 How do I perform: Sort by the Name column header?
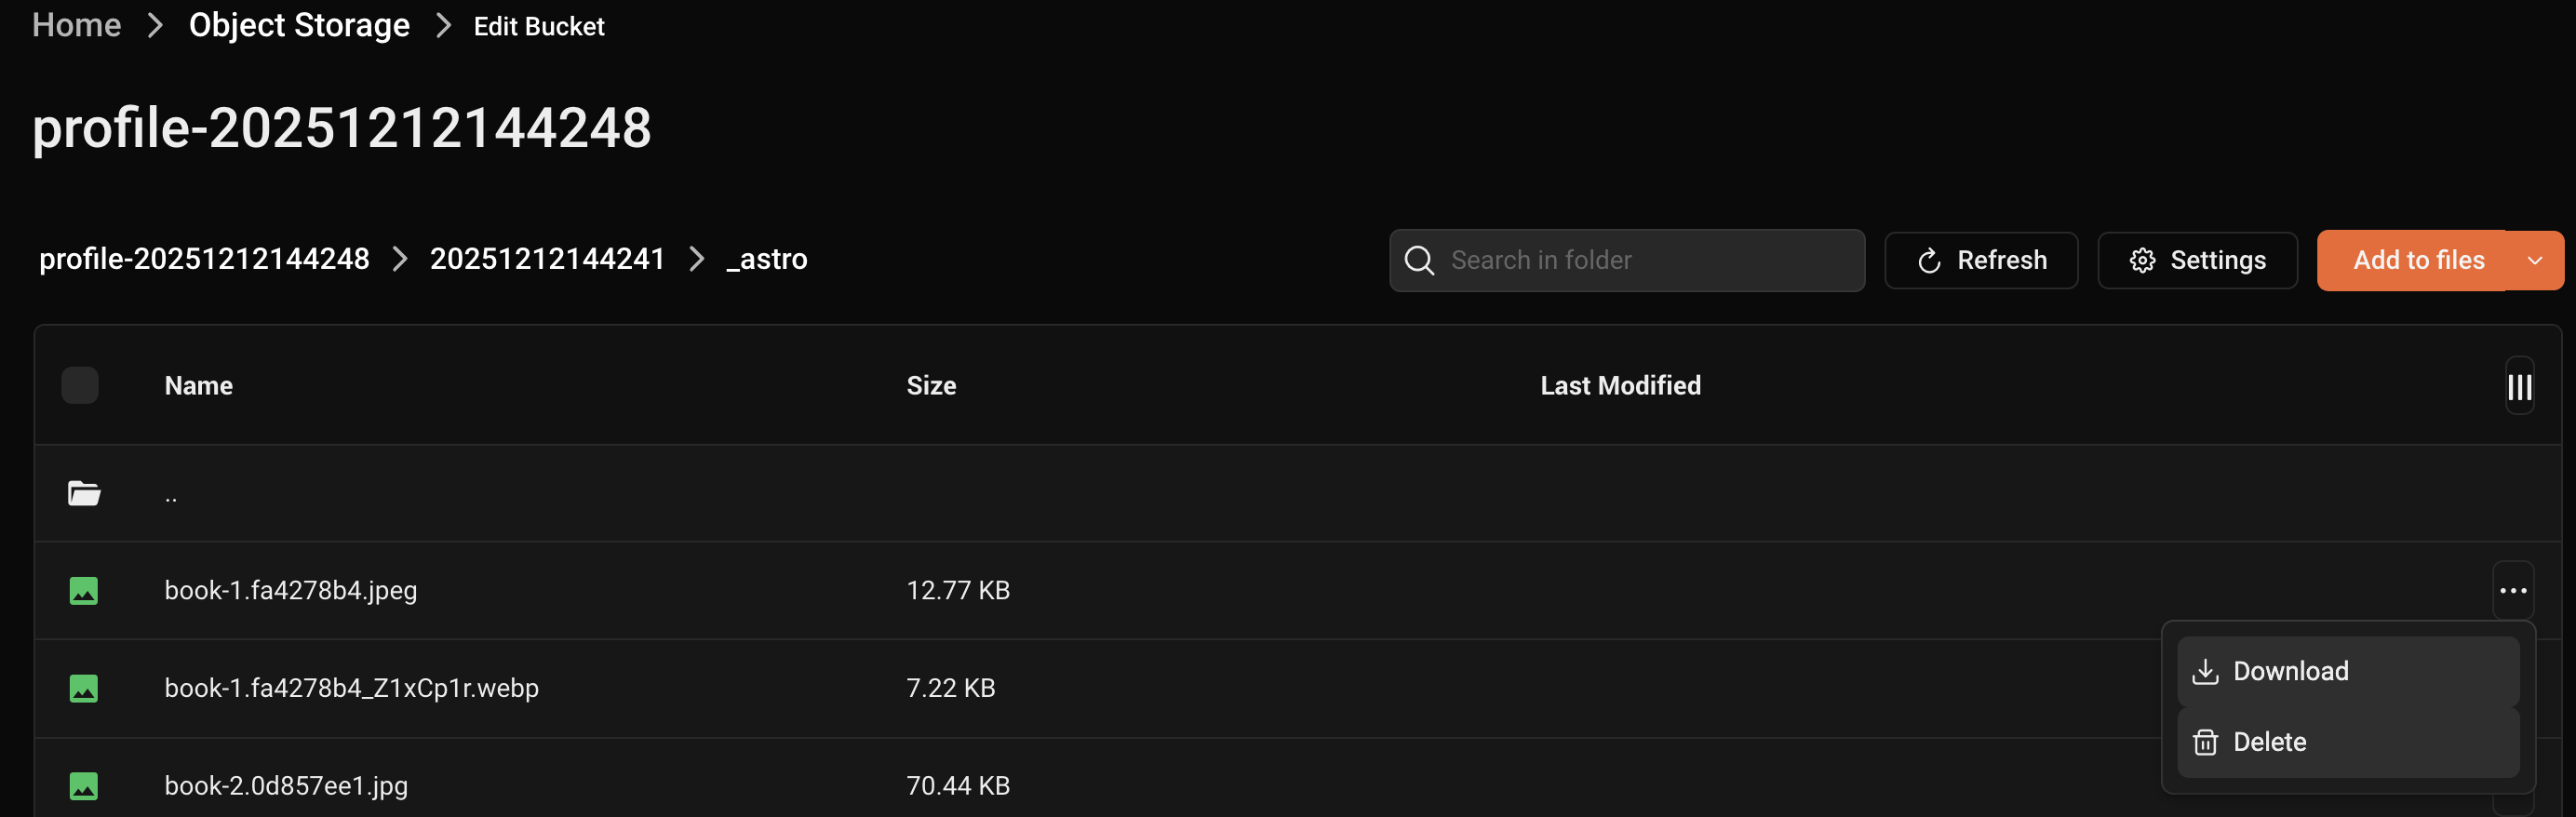coord(199,386)
